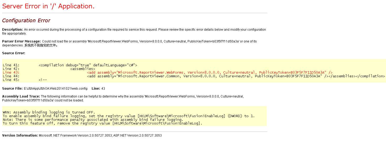
Task: Click the "Line: 43" indicator
Action: tap(98, 89)
